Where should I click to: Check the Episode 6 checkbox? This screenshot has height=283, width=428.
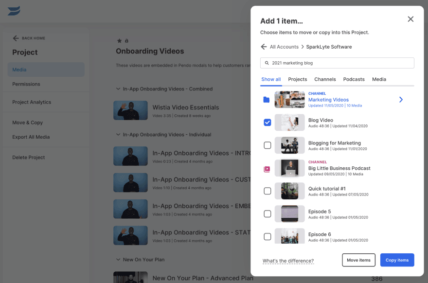click(267, 237)
